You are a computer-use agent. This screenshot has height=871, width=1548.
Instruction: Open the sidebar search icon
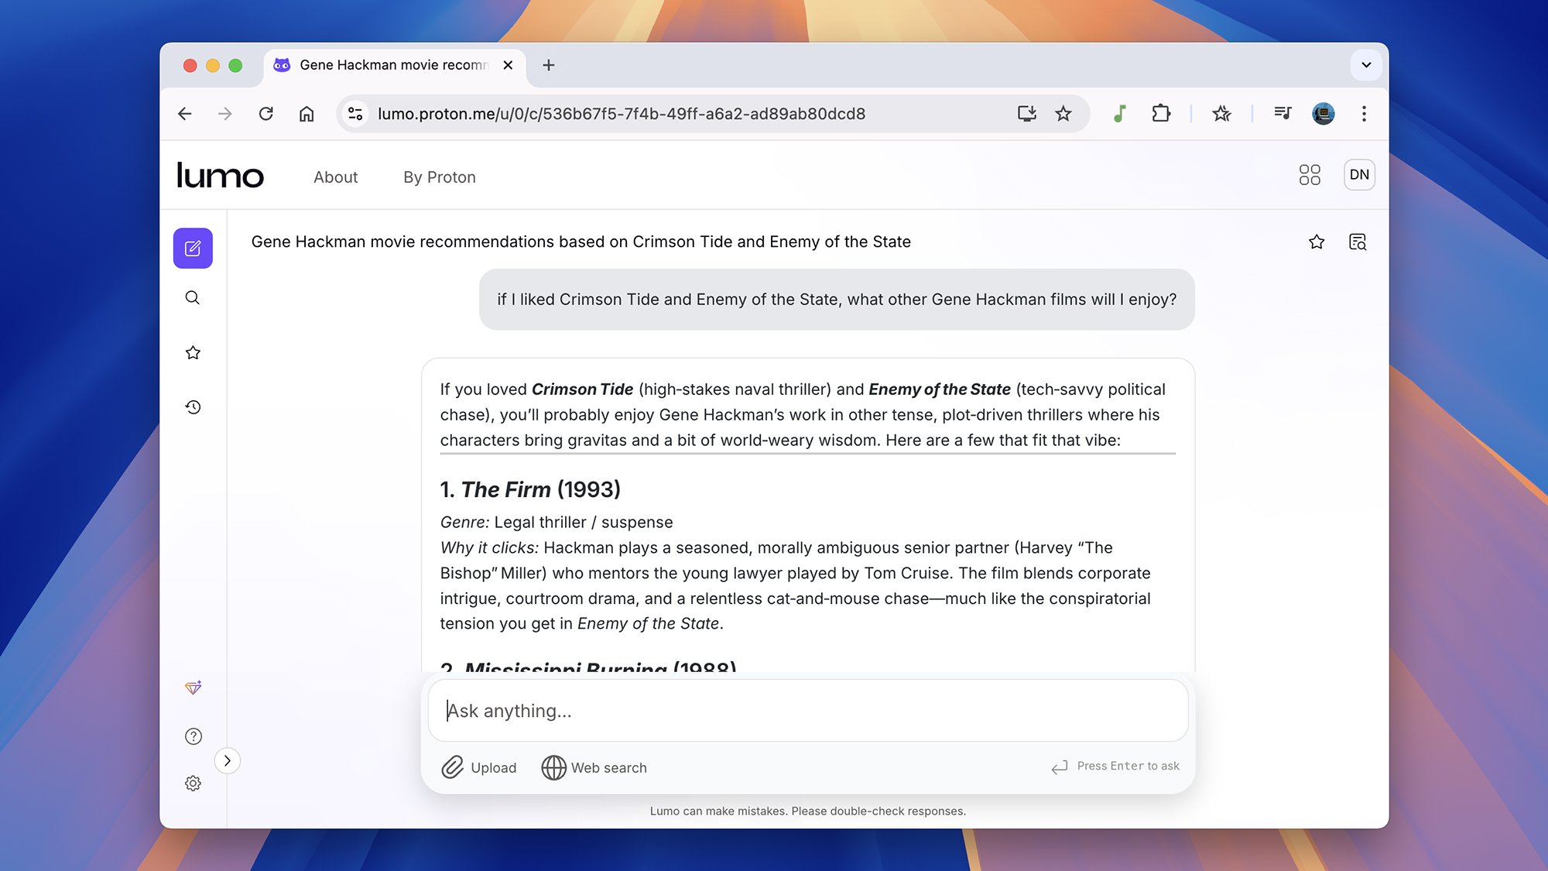point(193,298)
